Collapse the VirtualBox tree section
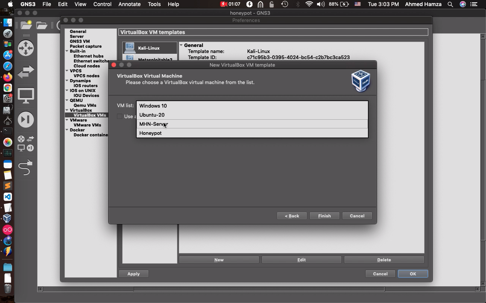 coord(67,110)
